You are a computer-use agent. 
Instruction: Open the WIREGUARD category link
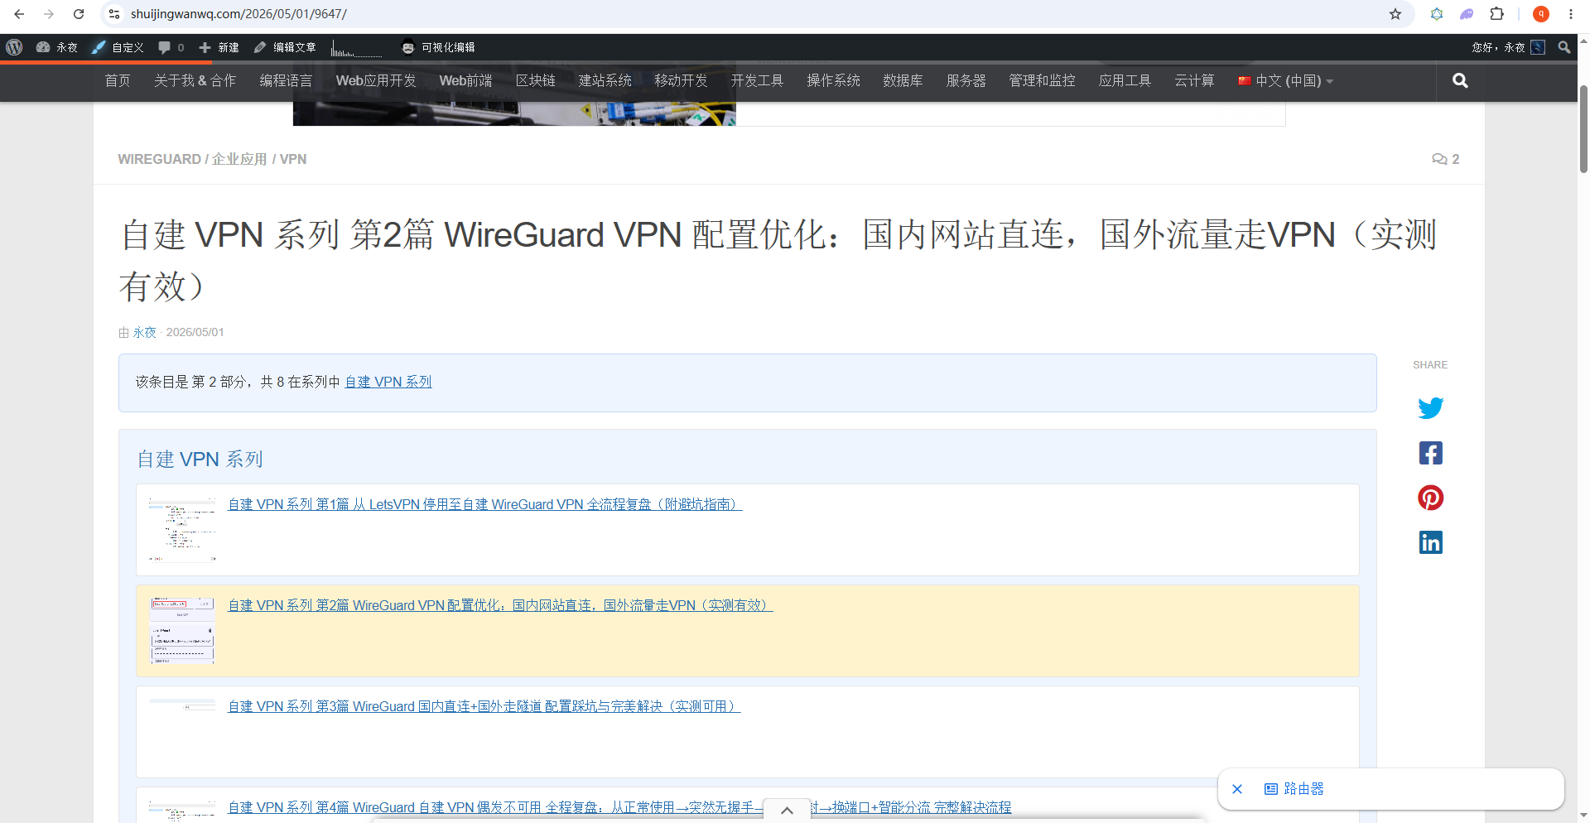159,159
